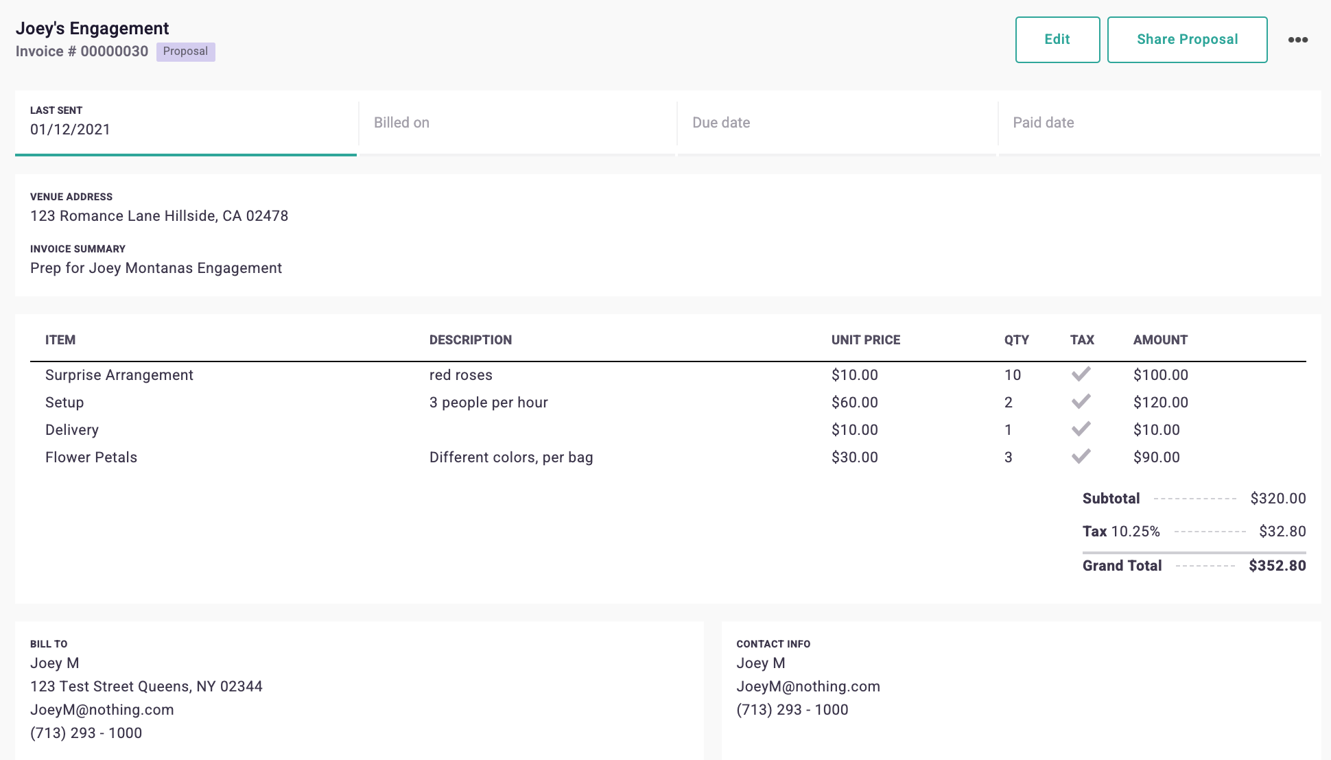Screen dimensions: 1331x760
Task: Click the Flower Petals item name
Action: click(x=91, y=458)
